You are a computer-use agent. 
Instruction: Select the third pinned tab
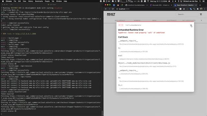[x=122, y=5]
